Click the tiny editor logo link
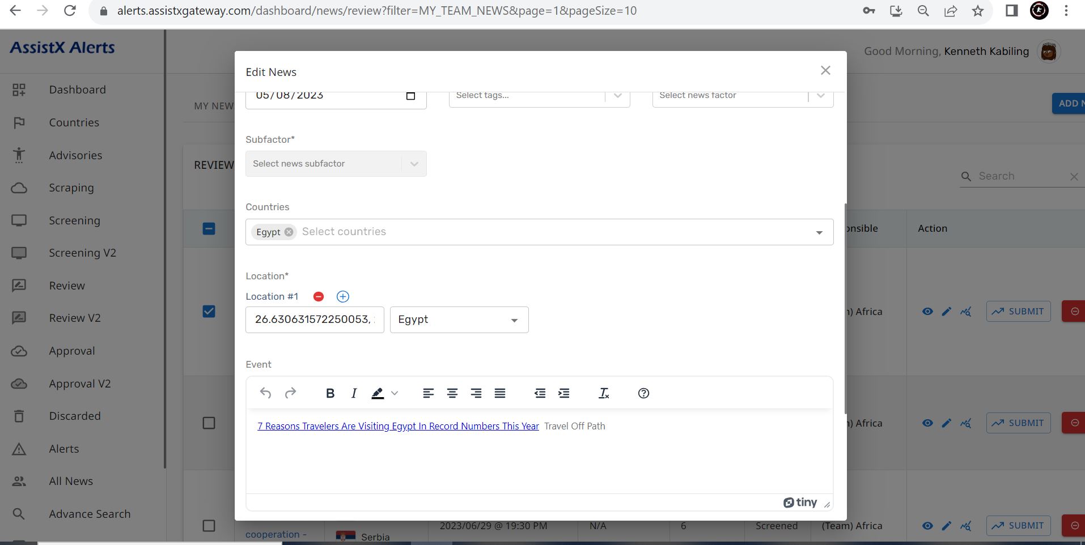The height and width of the screenshot is (545, 1085). coord(800,503)
